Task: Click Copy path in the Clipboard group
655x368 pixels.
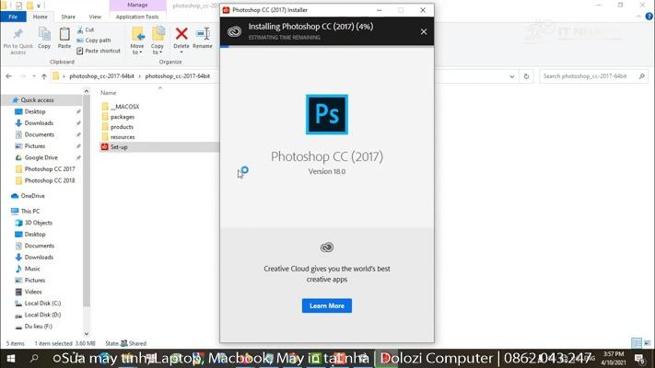Action: (x=97, y=40)
